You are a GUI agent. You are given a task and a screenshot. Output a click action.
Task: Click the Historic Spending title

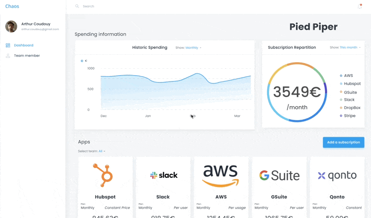pos(150,47)
